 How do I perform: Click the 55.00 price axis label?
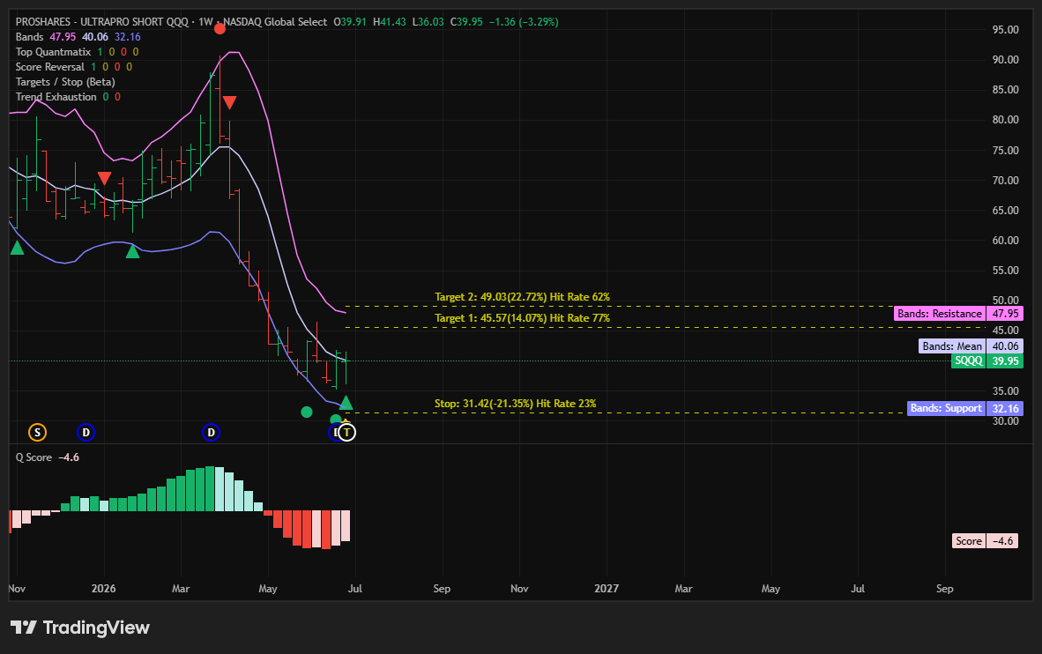(x=1006, y=271)
